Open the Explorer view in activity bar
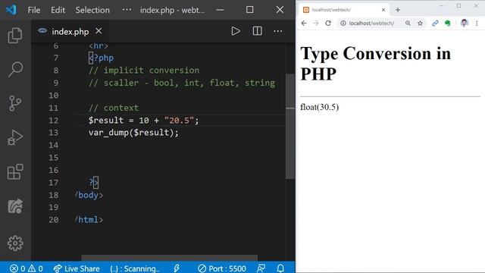 click(x=15, y=35)
